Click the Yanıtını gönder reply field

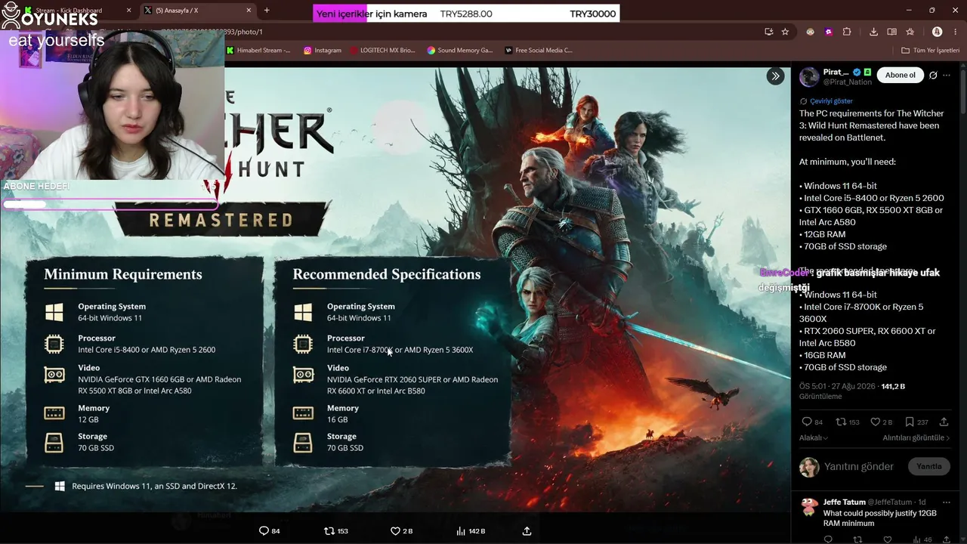[859, 467]
